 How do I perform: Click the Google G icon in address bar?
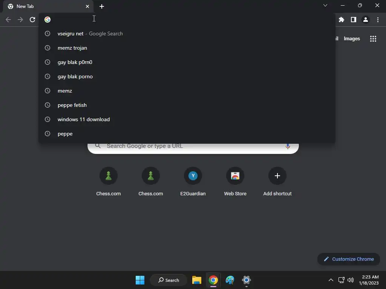coord(47,20)
